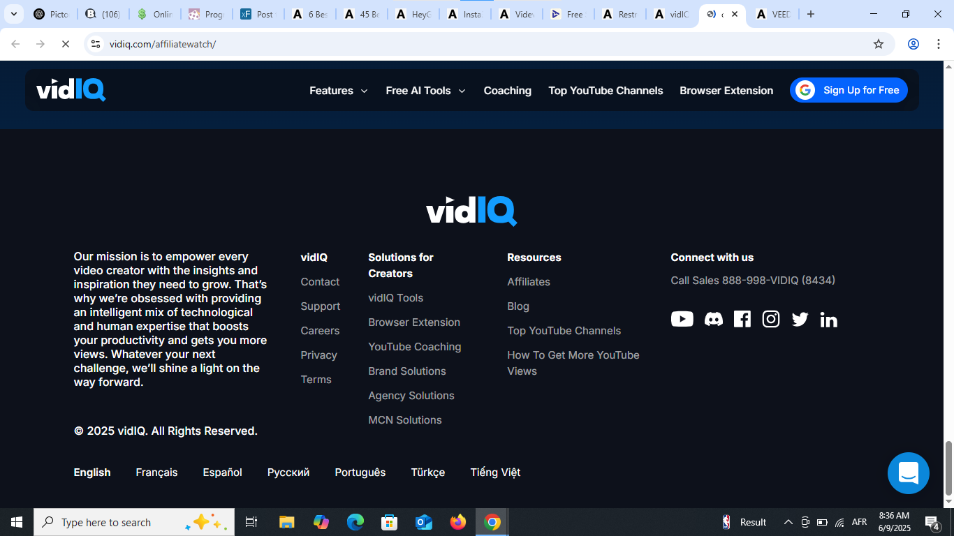Open vidIQ LinkedIn icon link
This screenshot has width=954, height=536.
point(828,320)
